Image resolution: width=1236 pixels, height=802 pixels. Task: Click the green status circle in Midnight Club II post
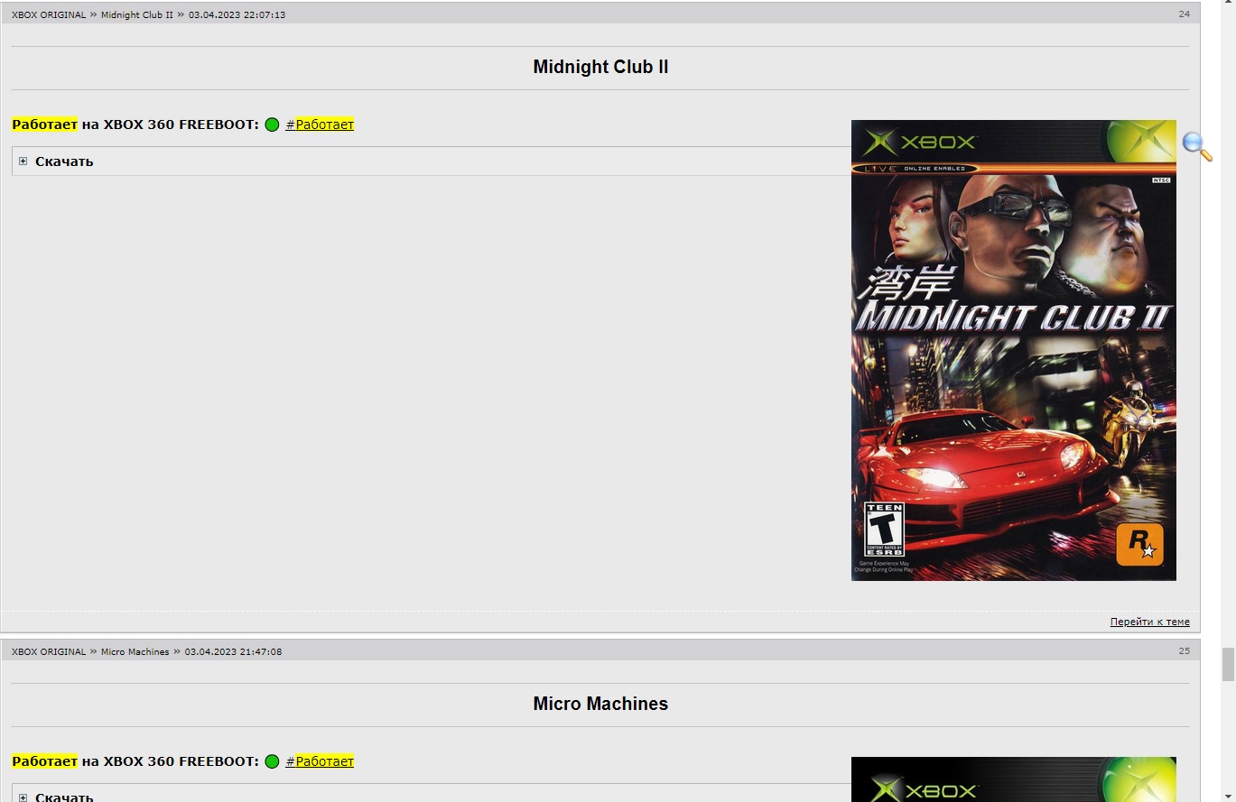pos(272,124)
